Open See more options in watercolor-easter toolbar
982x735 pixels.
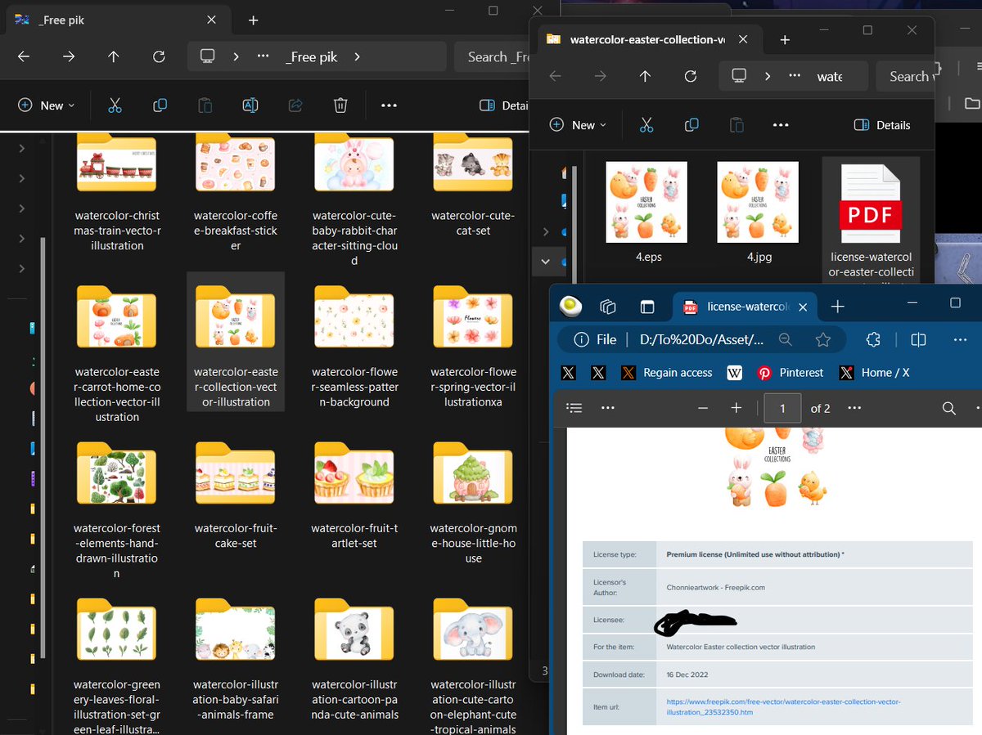[781, 125]
